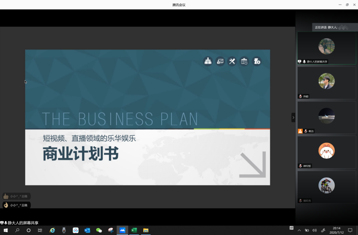
Task: Open WeChat from the taskbar
Action: (99, 230)
